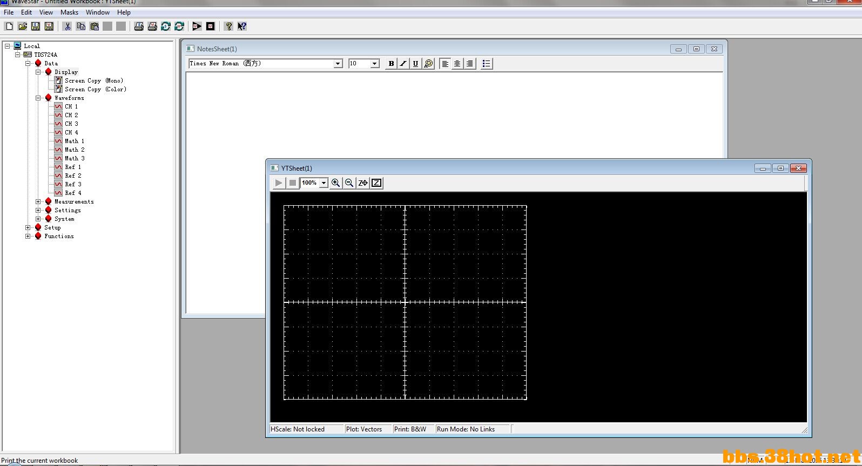Select CH 4 waveform
Viewport: 862px width, 466px height.
point(71,132)
